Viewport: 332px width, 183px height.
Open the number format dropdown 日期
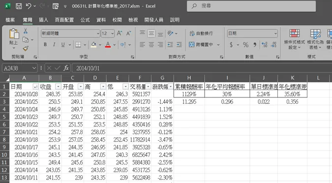[275, 33]
